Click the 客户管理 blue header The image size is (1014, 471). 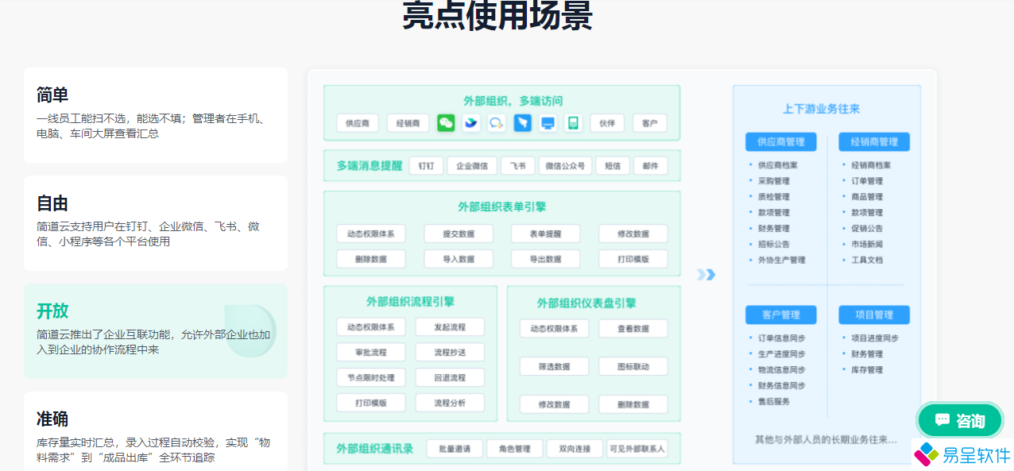click(781, 315)
